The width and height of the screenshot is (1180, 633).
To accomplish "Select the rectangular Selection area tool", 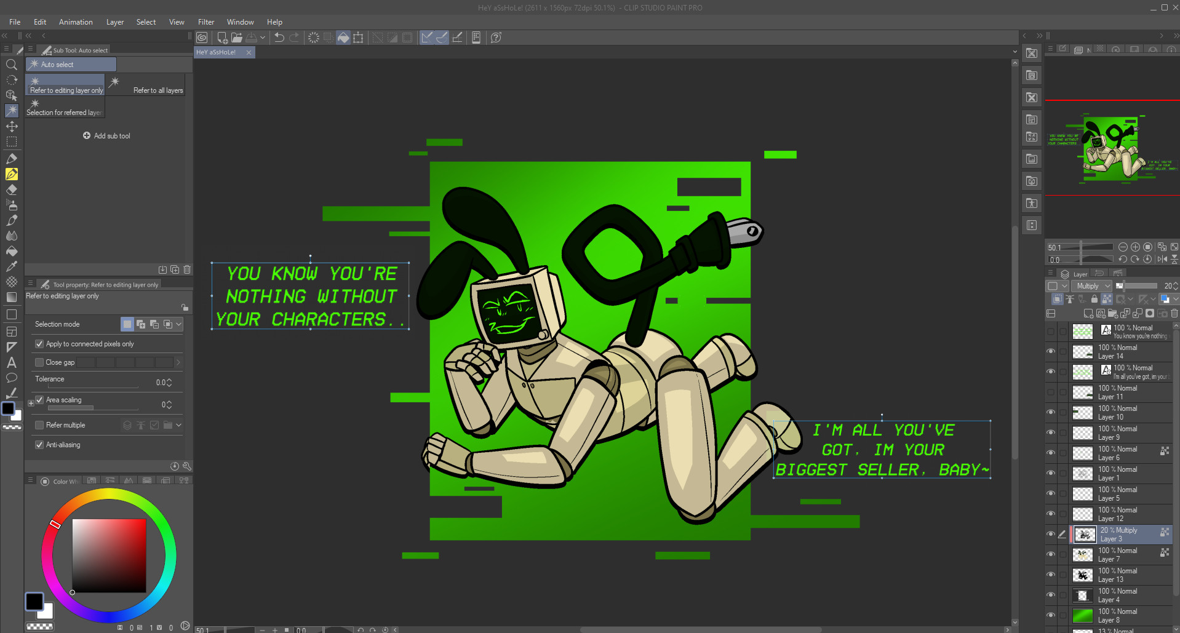I will 11,141.
